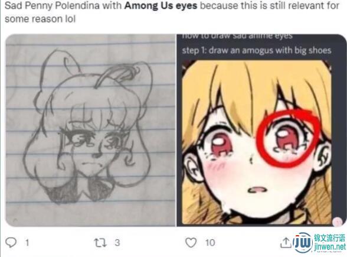Click the "some reason lol" text line
Viewport: 347px width, 257px height.
pos(40,19)
